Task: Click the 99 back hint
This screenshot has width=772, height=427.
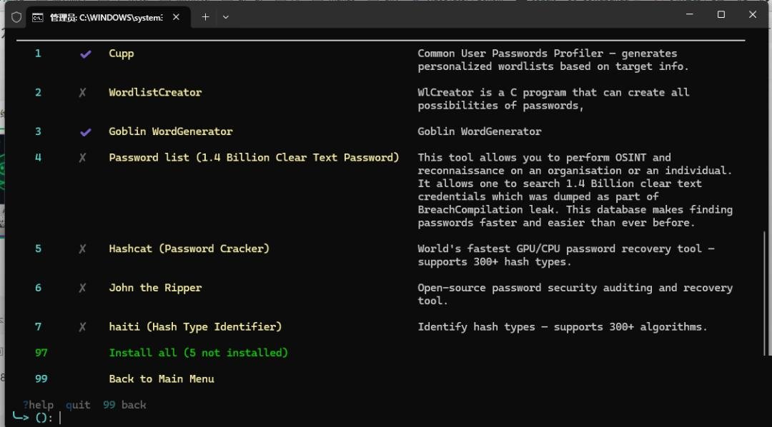Action: click(x=124, y=405)
